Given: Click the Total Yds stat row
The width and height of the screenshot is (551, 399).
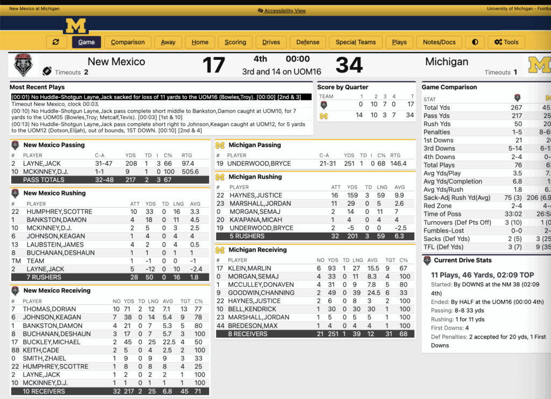Looking at the screenshot, I should [486, 108].
